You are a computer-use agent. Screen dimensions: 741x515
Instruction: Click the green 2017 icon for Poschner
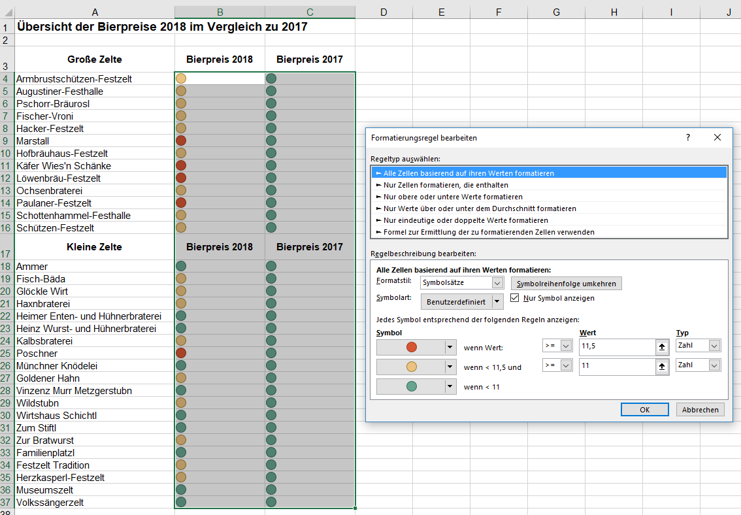(x=271, y=354)
